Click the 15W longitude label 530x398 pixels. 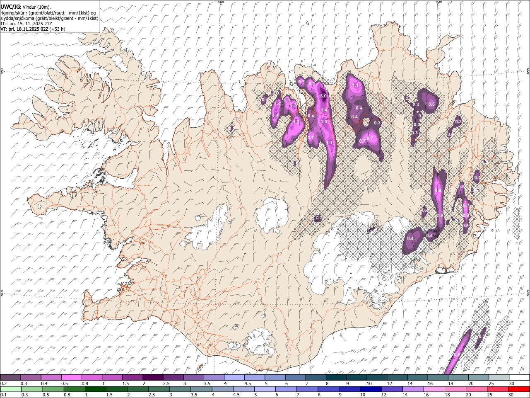[x=438, y=2]
